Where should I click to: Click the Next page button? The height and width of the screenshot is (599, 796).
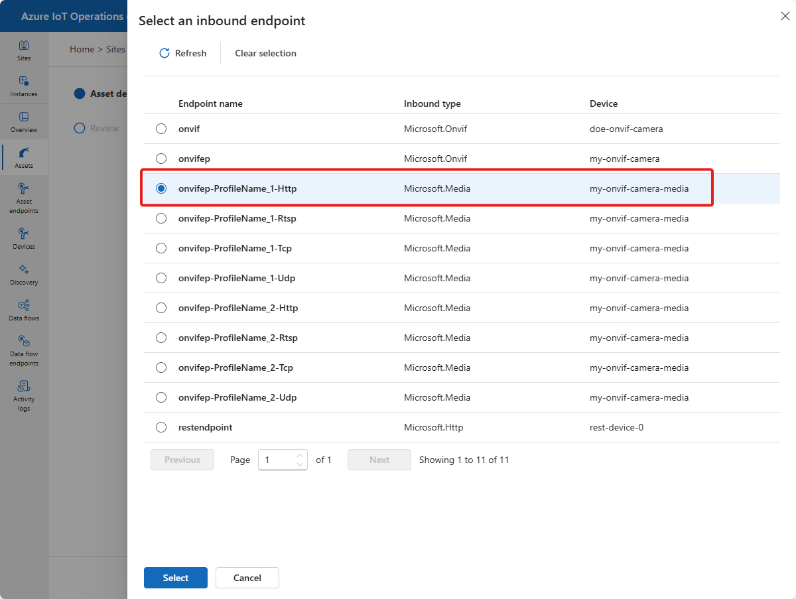pyautogui.click(x=379, y=460)
